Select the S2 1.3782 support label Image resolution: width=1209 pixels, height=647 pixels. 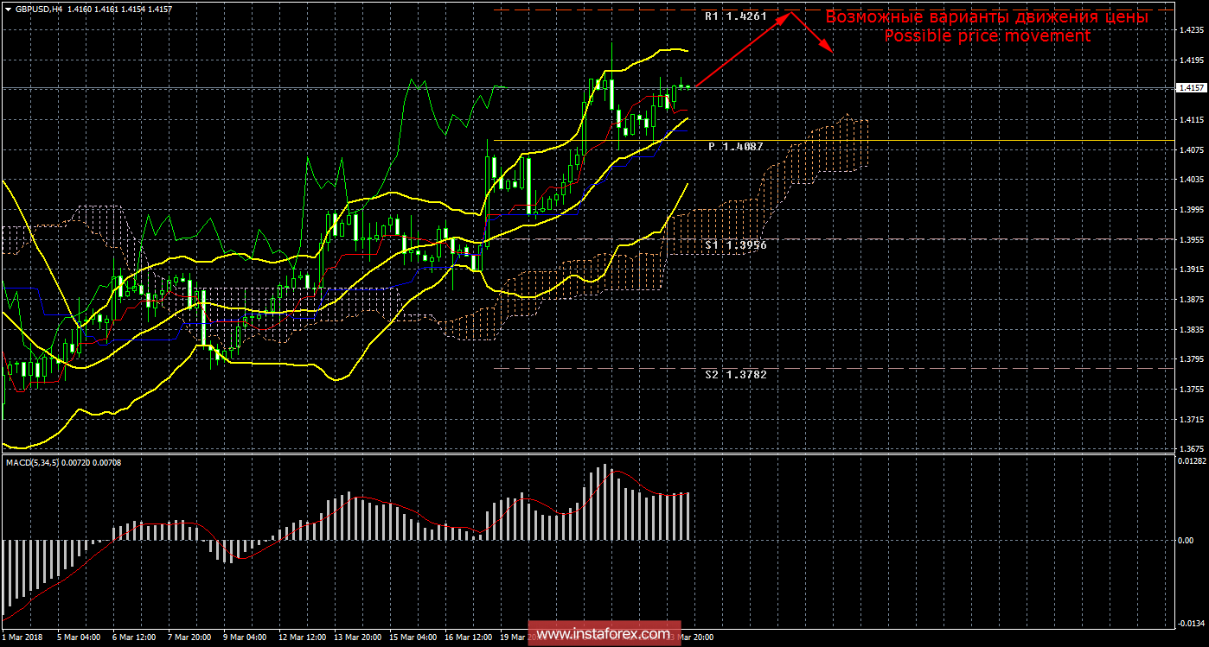click(735, 375)
